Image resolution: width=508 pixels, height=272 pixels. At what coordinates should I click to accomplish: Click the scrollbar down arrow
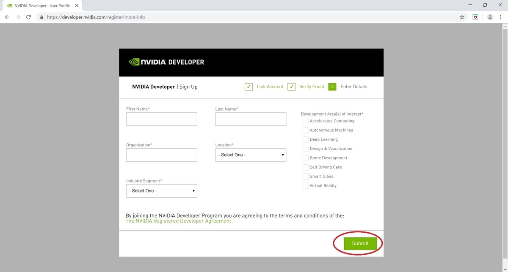tap(505, 269)
